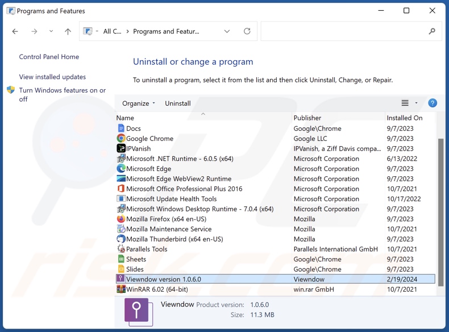The height and width of the screenshot is (332, 449).
Task: Sort by Publisher column header
Action: [x=307, y=118]
